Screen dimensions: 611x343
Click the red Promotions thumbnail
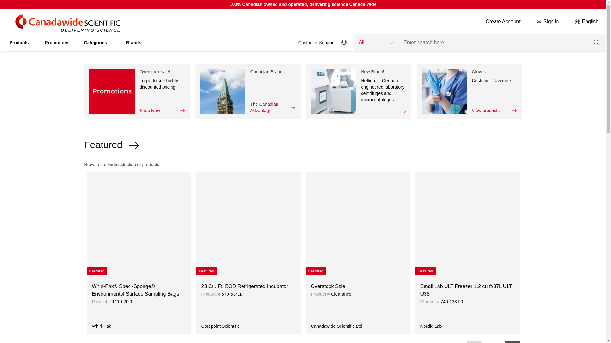click(x=112, y=91)
